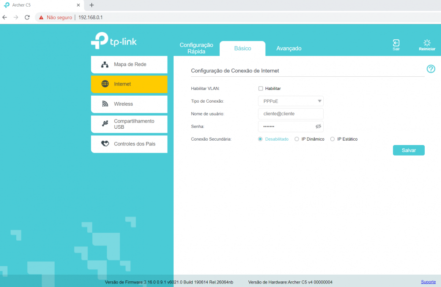Choose IP Estático radio button
The width and height of the screenshot is (441, 287).
[333, 139]
